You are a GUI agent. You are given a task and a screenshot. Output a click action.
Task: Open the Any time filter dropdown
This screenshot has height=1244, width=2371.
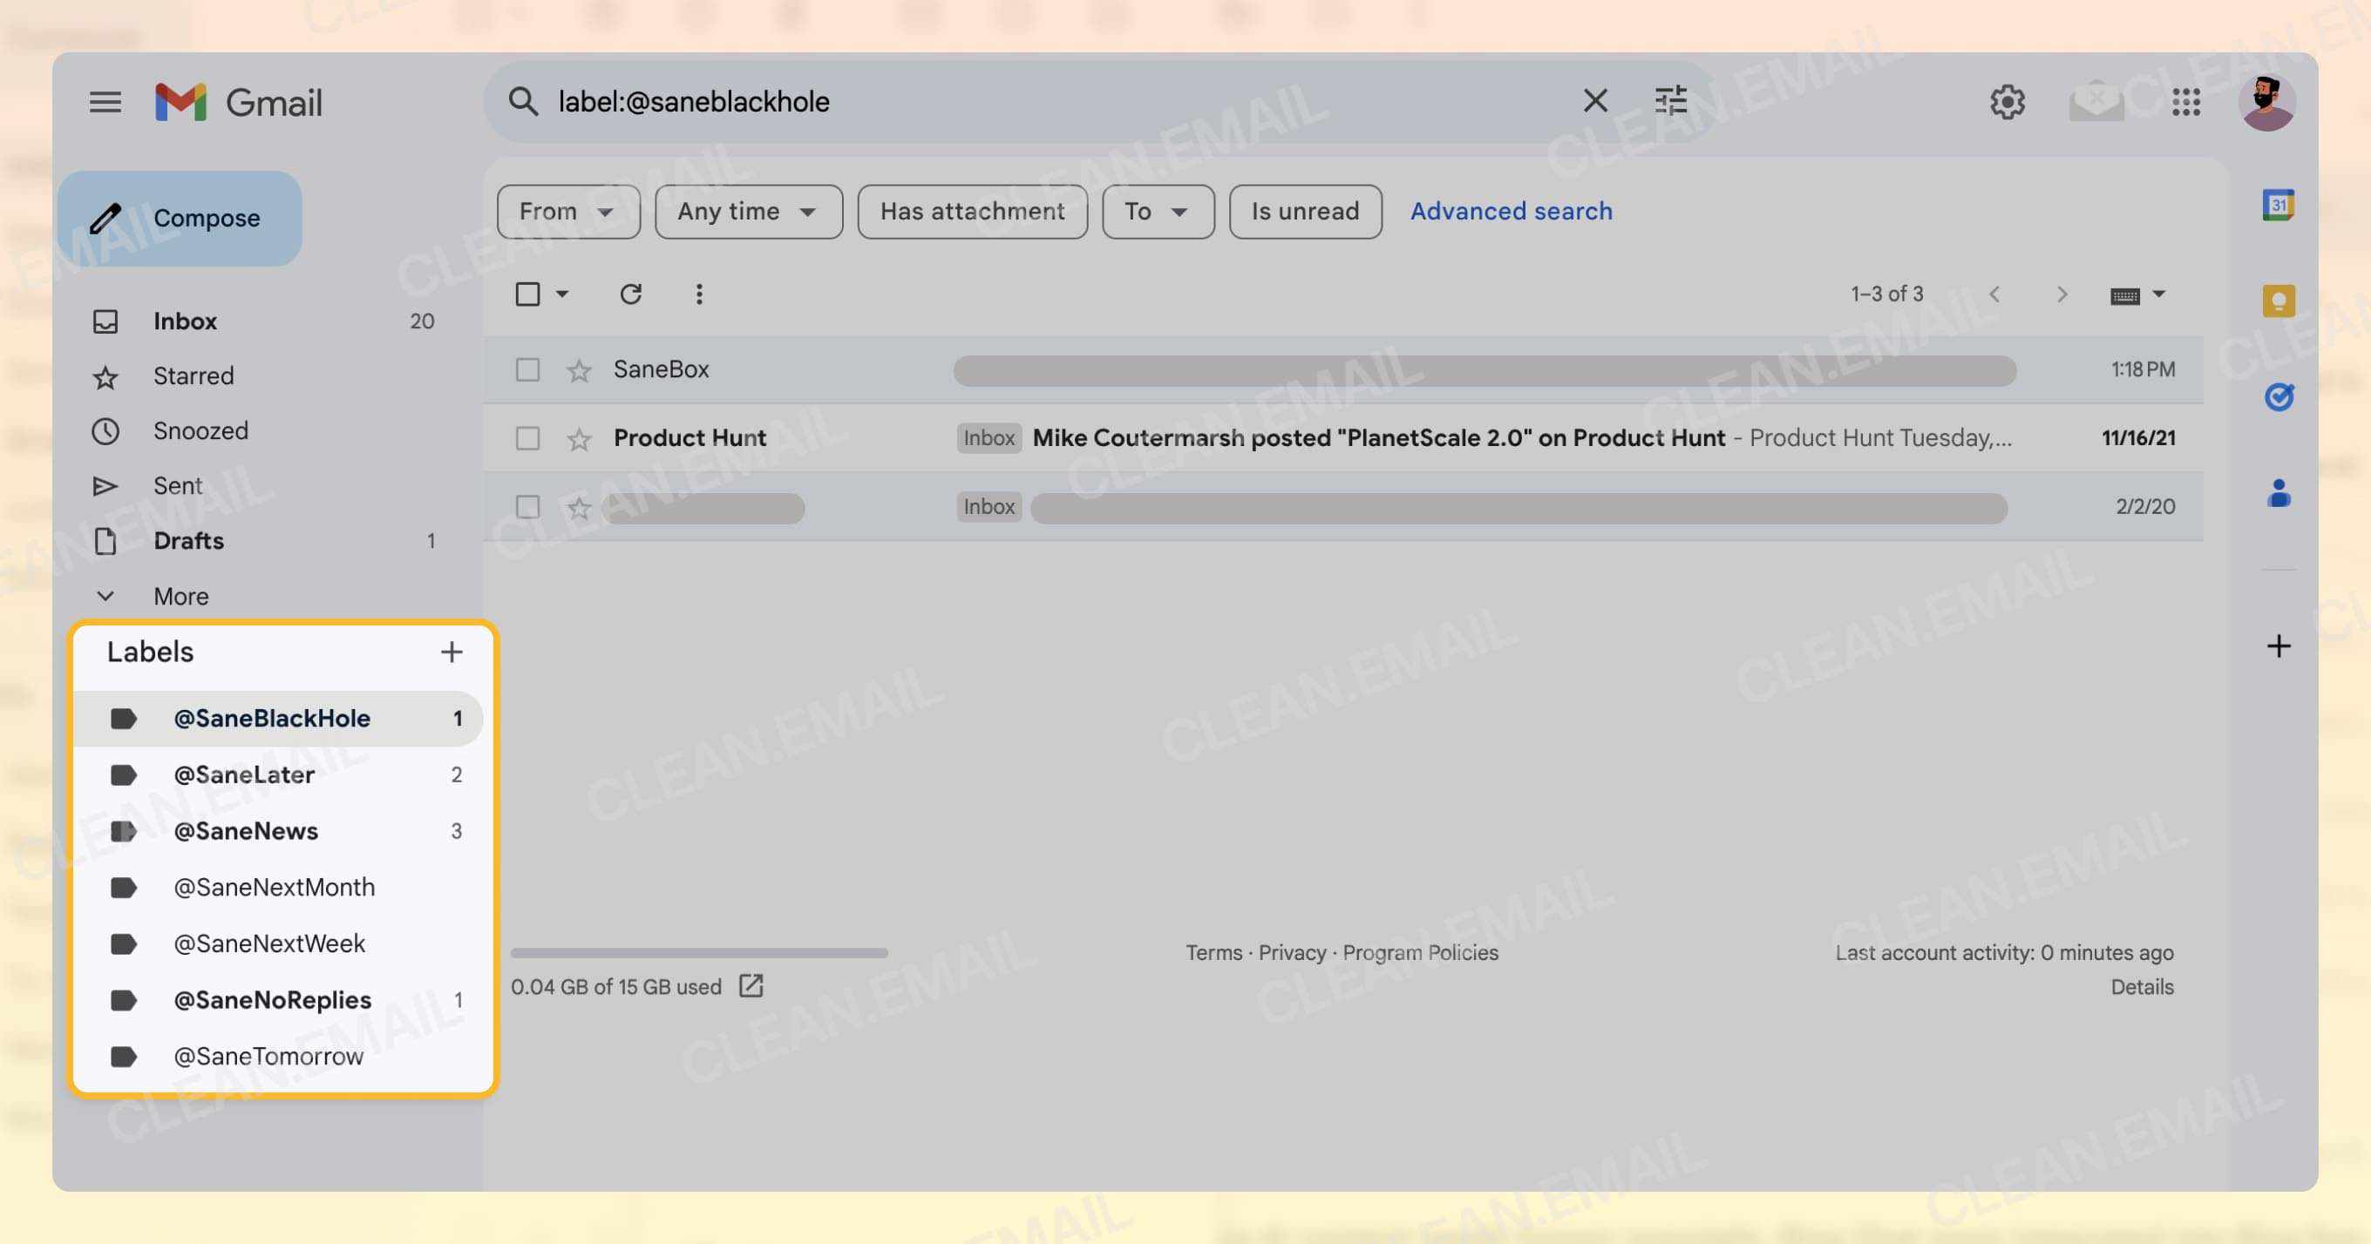coord(747,211)
